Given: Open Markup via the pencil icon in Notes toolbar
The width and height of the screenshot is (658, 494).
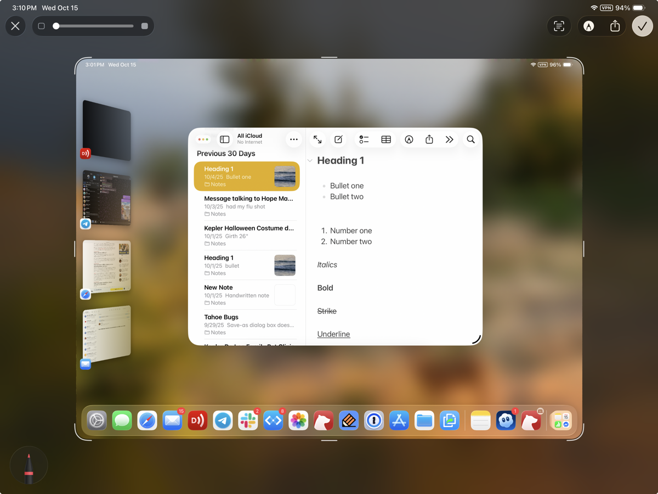Looking at the screenshot, I should coord(409,139).
